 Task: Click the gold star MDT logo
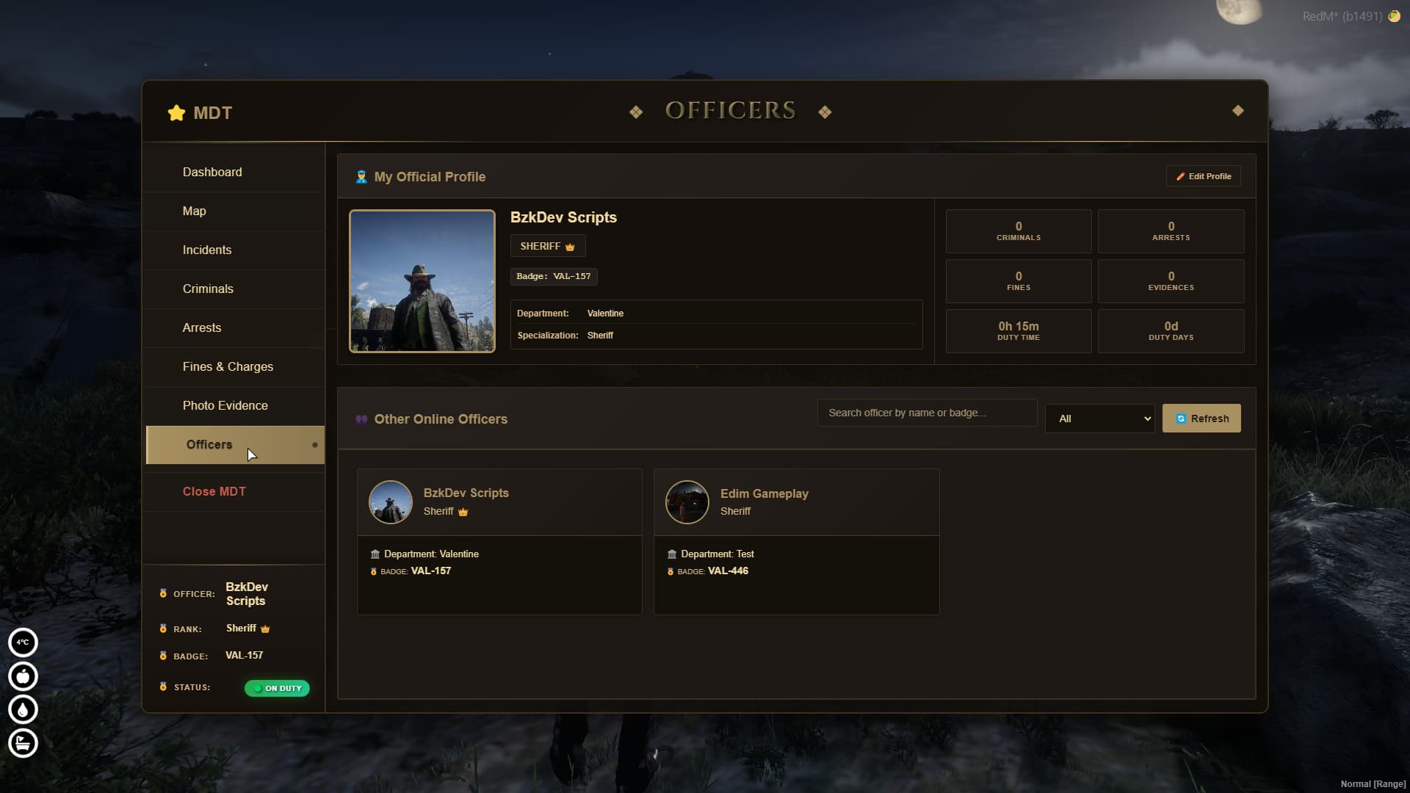click(x=176, y=112)
